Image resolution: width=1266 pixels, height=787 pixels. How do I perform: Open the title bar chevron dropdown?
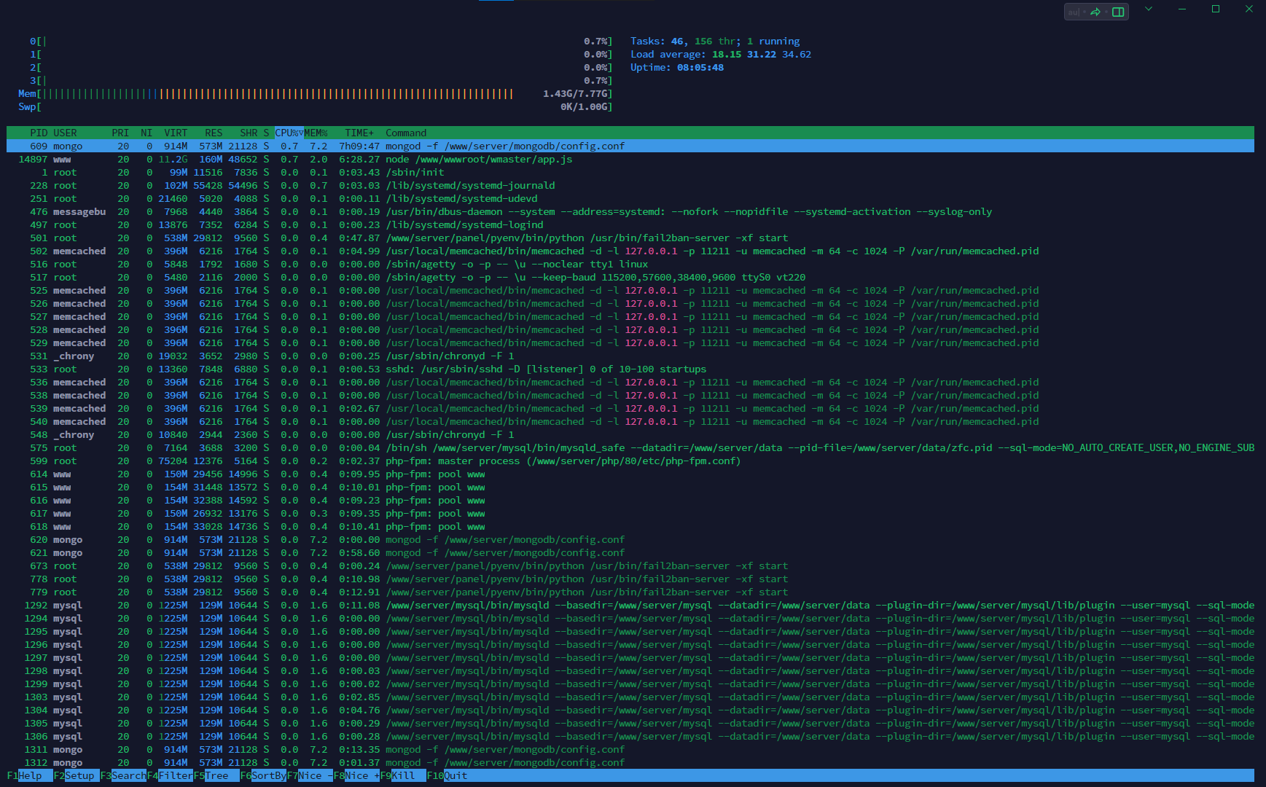click(1149, 9)
